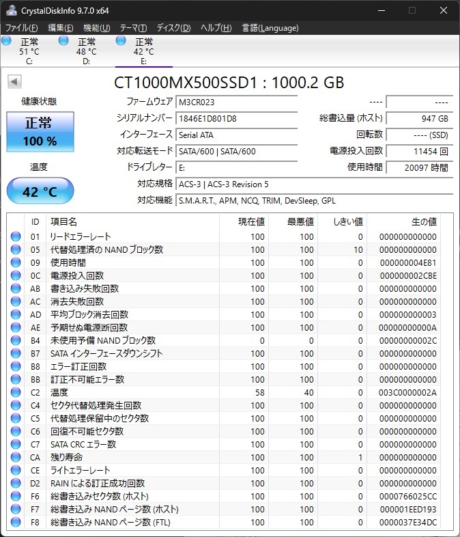Click the power on hours value 20097 時間
460x537 pixels.
[420, 168]
